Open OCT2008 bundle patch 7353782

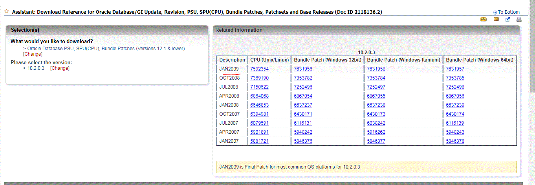click(303, 78)
